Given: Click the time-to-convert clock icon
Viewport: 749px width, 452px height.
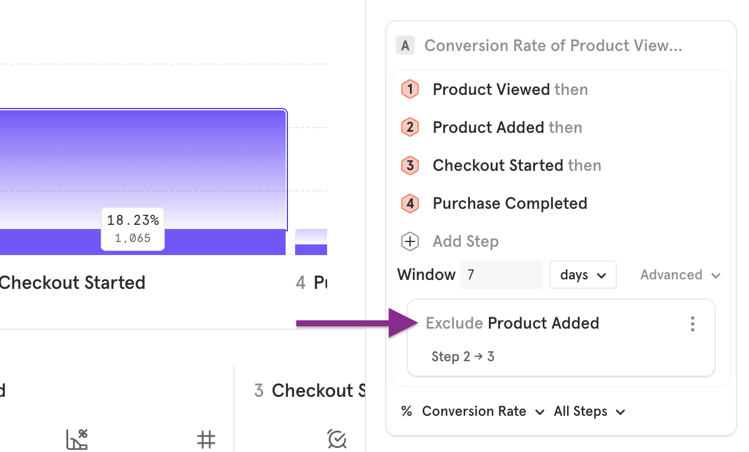Looking at the screenshot, I should [337, 440].
